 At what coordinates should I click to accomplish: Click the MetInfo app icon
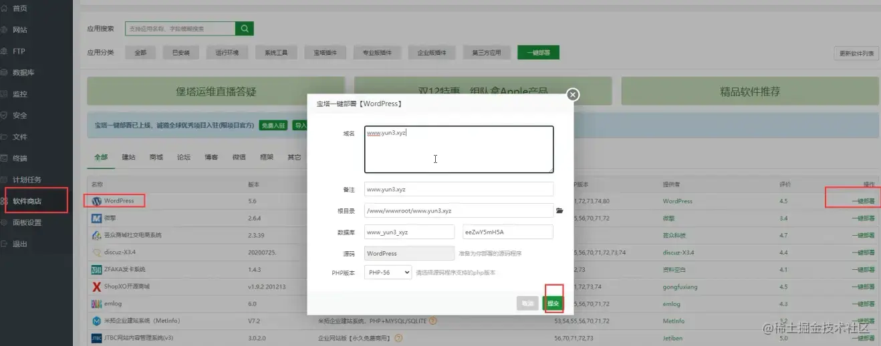[x=96, y=321]
